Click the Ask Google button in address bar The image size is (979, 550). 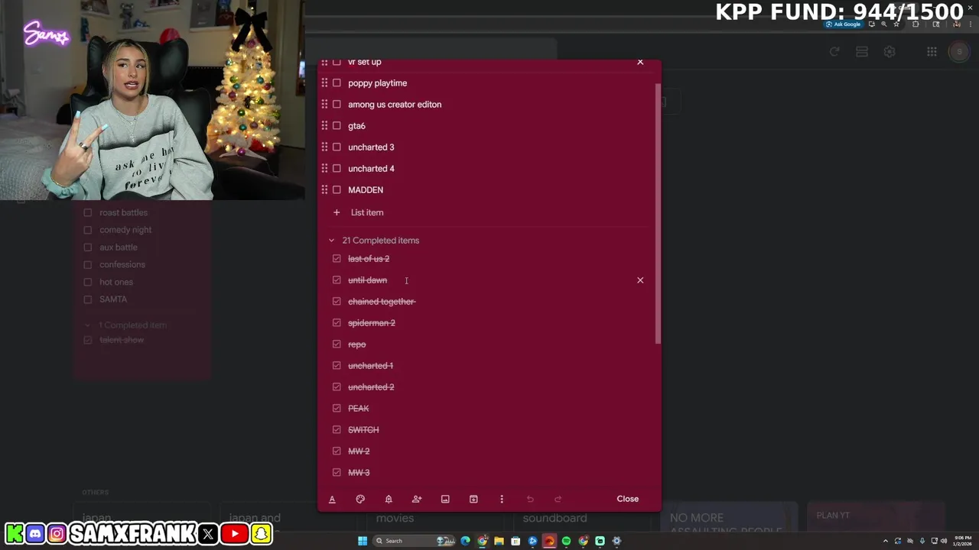844,24
